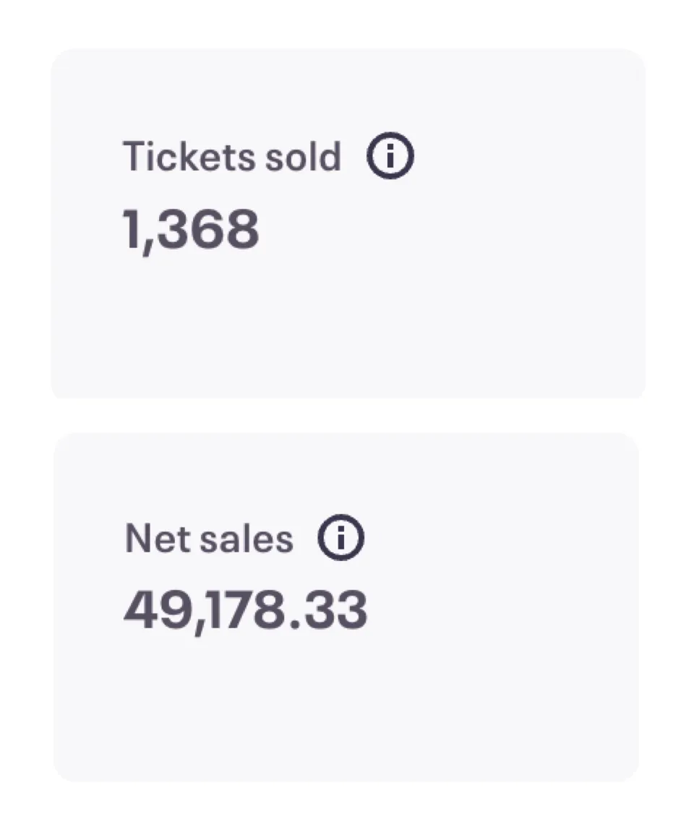686x832 pixels.
Task: Open the Tickets sold tooltip icon
Action: pyautogui.click(x=390, y=157)
